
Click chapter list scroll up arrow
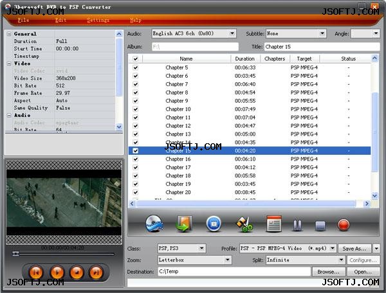(374, 58)
